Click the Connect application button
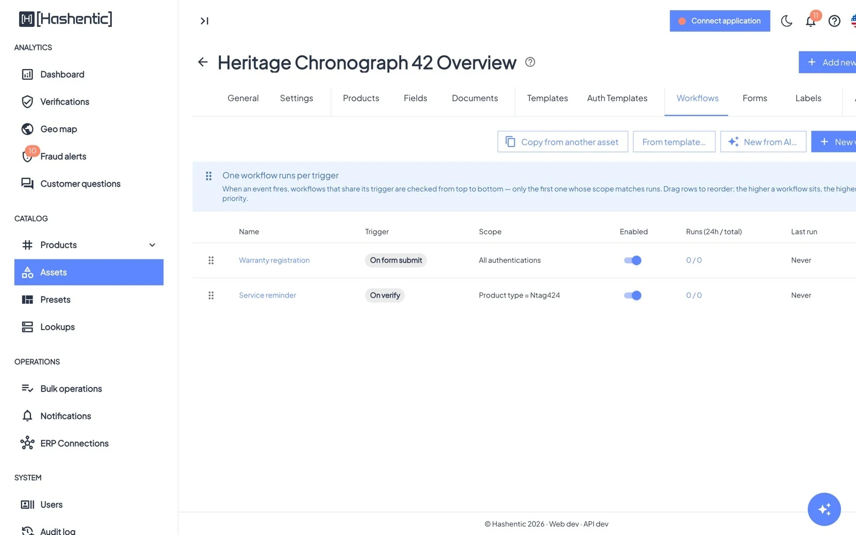Screen dimensions: 856x535 720,21
